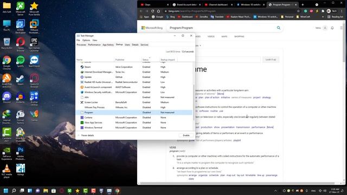Open the VMware Workstation desktop shortcut

(34, 27)
